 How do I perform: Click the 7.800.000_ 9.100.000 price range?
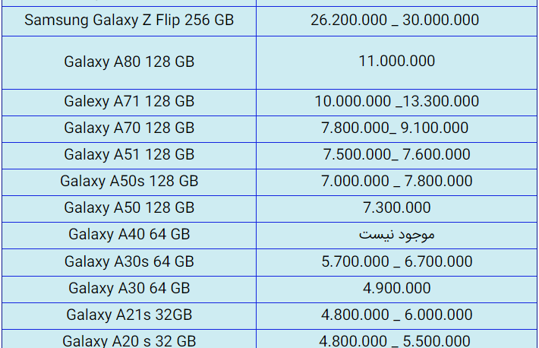coord(395,128)
